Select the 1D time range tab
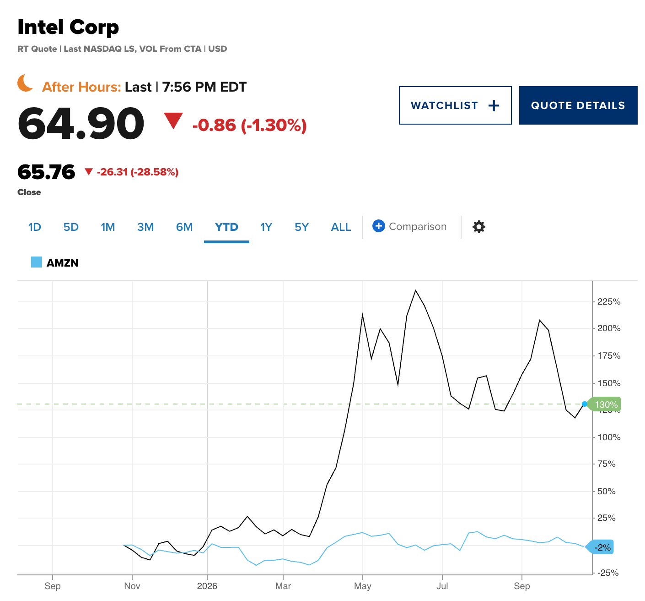The width and height of the screenshot is (645, 601). coord(35,227)
